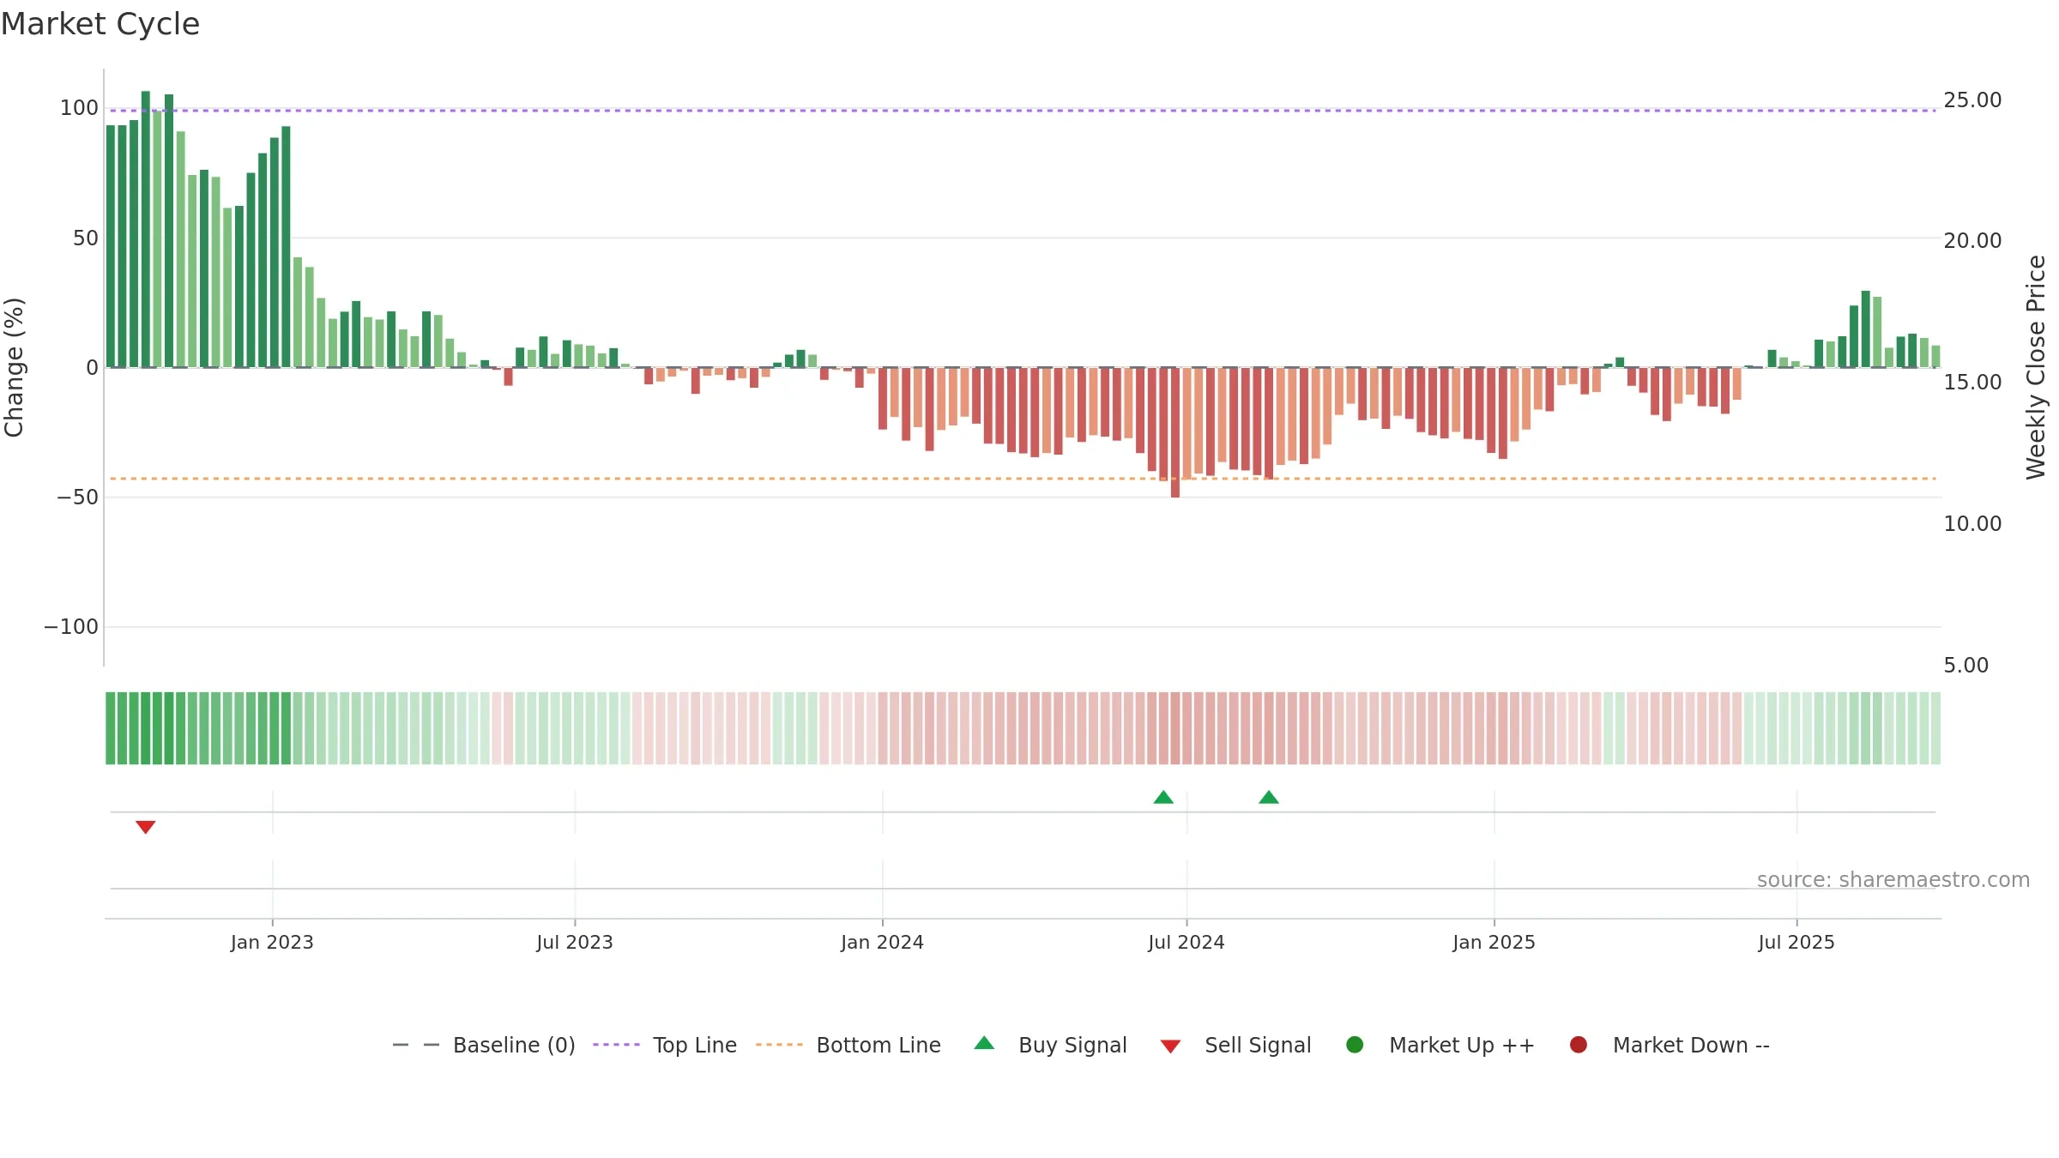The width and height of the screenshot is (2059, 1158).
Task: Click the 100 tick on Change axis
Action: click(79, 108)
